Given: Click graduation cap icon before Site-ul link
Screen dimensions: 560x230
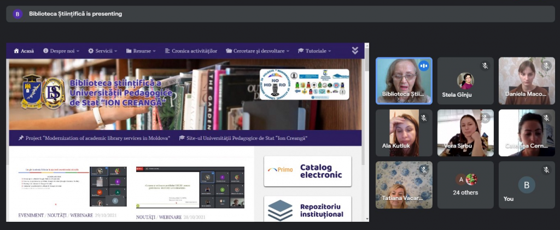Looking at the screenshot, I should coord(182,138).
